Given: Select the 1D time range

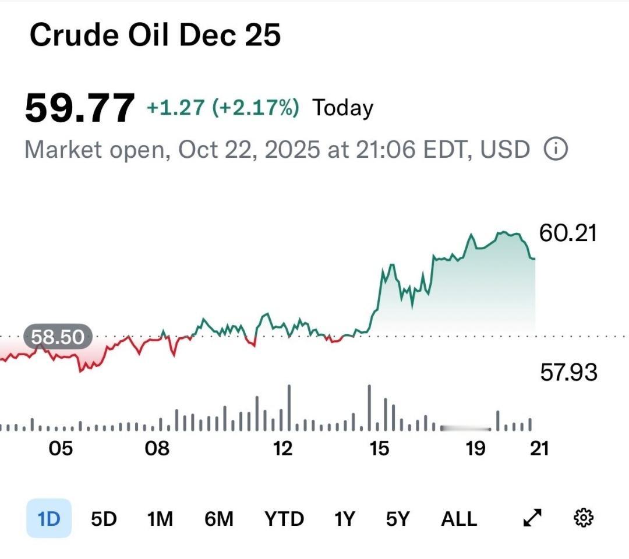Looking at the screenshot, I should (x=49, y=518).
